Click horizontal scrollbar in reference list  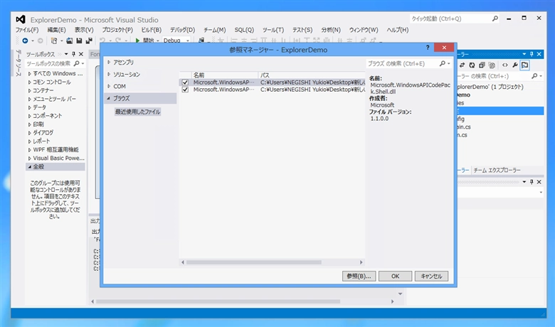coord(254,262)
